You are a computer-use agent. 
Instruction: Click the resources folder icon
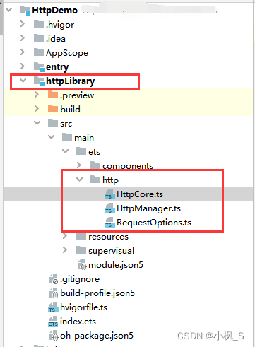pos(81,236)
